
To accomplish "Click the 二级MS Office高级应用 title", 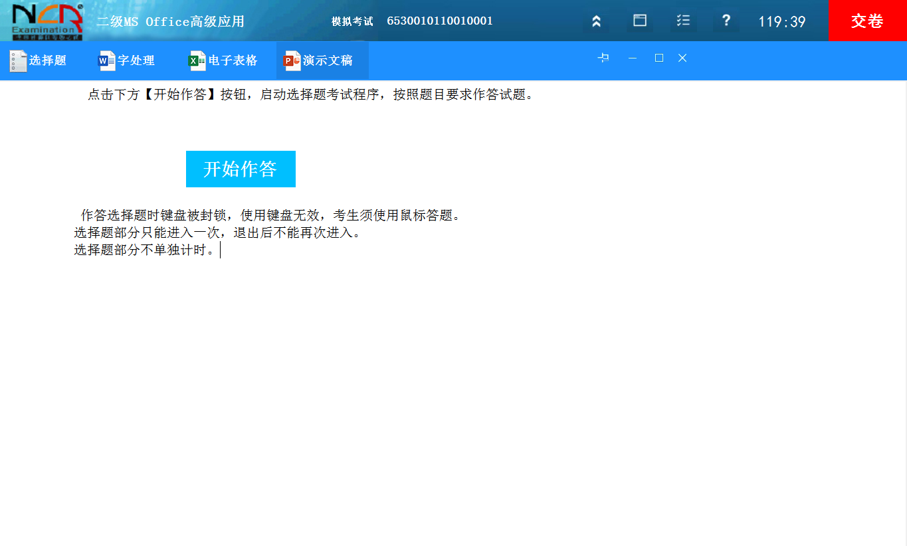I will (171, 21).
